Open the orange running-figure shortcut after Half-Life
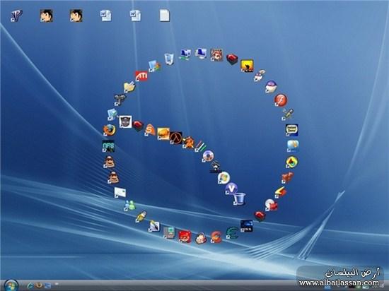The image size is (389, 291). (x=189, y=143)
